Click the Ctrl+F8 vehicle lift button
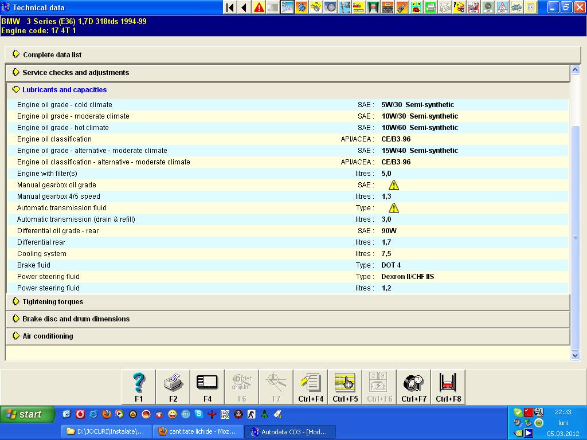 448,387
